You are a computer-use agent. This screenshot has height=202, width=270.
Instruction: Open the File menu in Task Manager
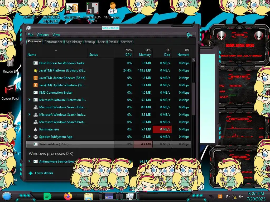[x=30, y=35]
